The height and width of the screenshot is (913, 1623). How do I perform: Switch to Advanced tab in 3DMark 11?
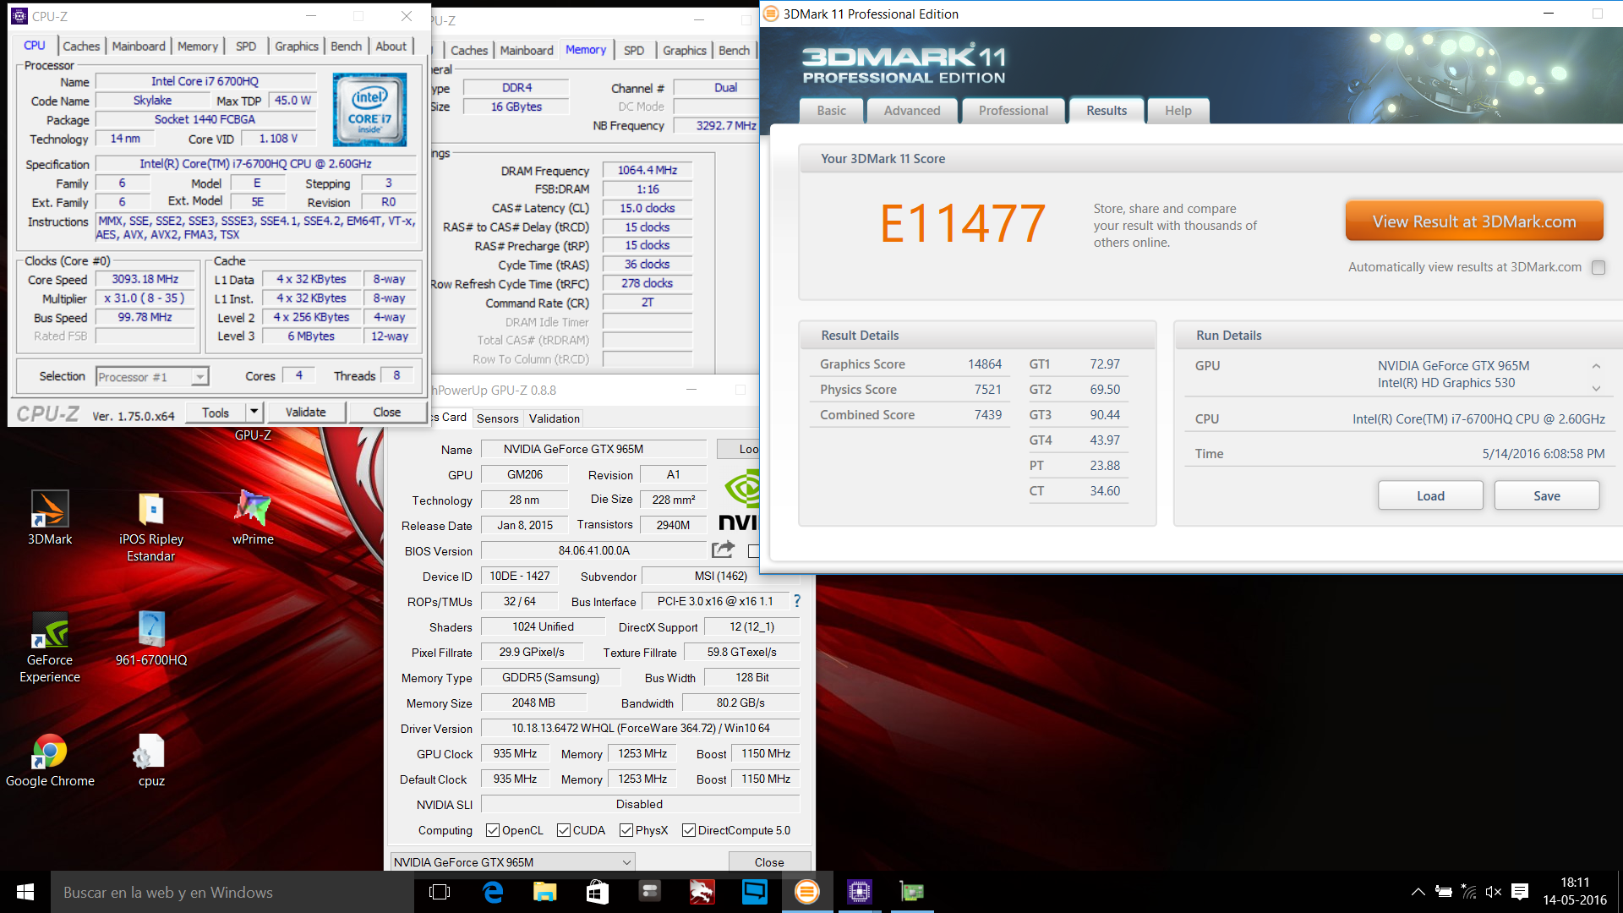912,111
